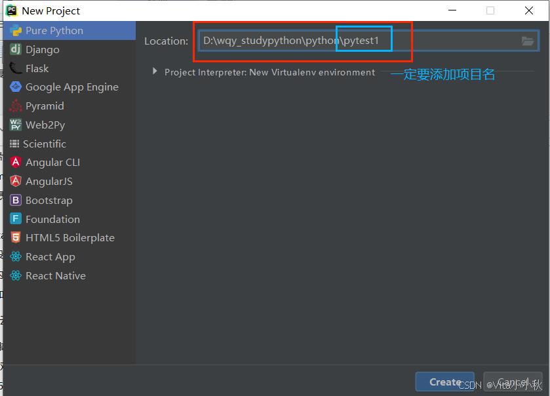The width and height of the screenshot is (550, 396).
Task: Select Foundation label in list
Action: click(x=52, y=219)
